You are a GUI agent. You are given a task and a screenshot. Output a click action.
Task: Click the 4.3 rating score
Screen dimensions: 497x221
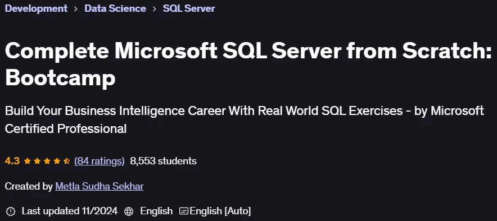pyautogui.click(x=12, y=161)
